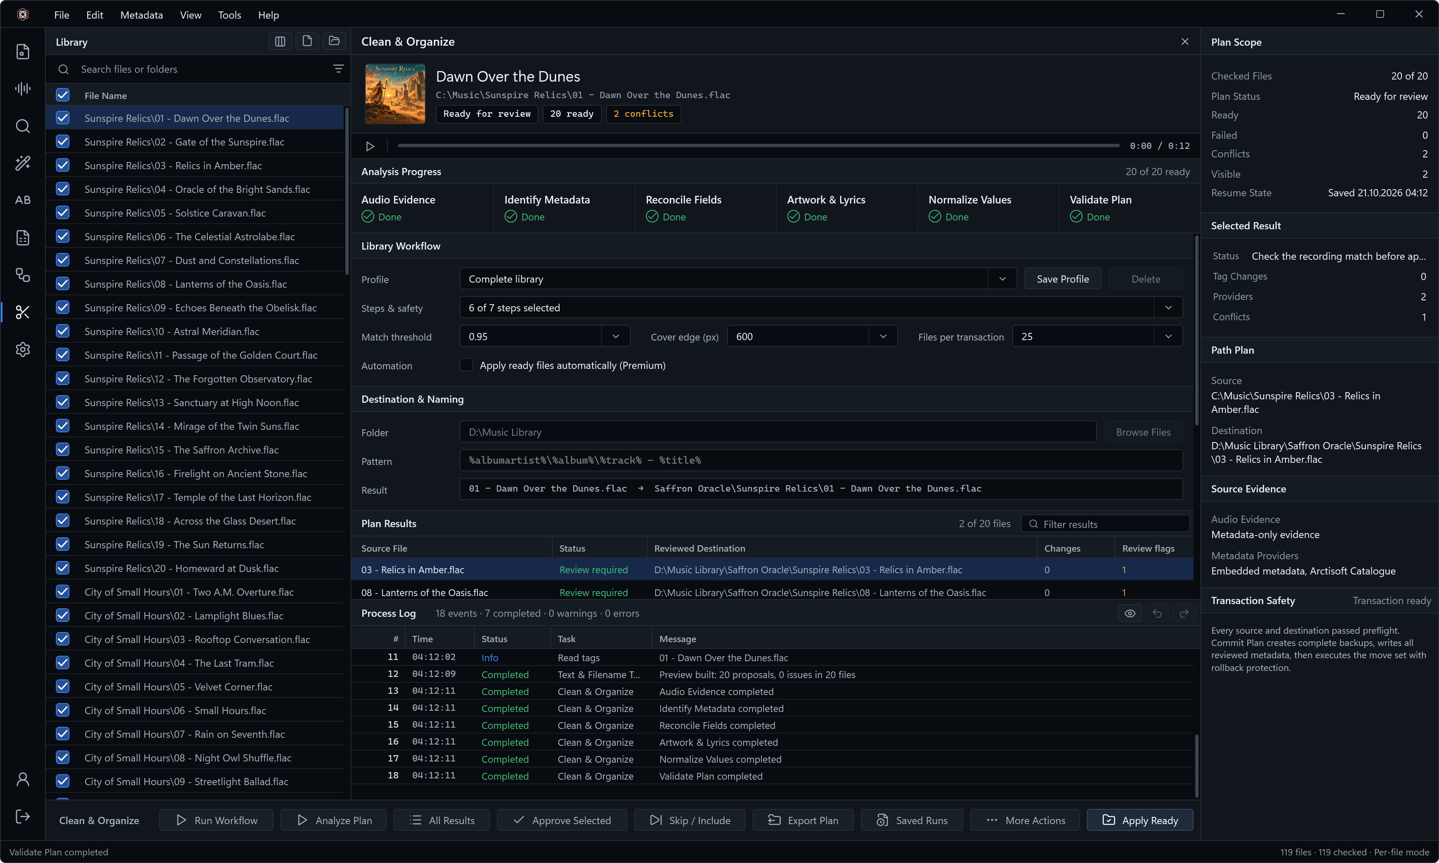Click the Save Profile button
1439x863 pixels.
[x=1063, y=279]
